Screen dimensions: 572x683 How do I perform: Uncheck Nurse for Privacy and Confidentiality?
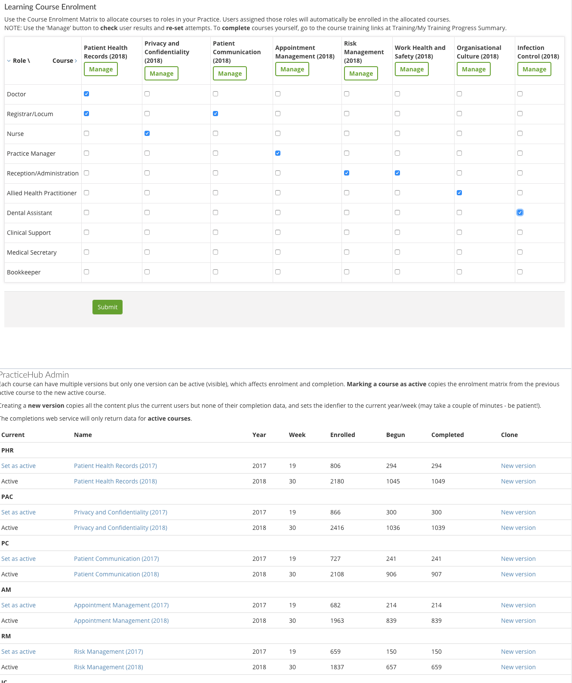147,133
